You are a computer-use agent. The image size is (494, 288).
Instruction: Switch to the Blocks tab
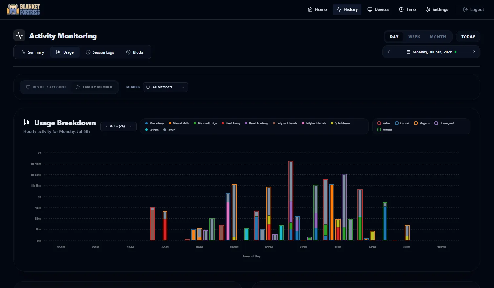tap(135, 52)
